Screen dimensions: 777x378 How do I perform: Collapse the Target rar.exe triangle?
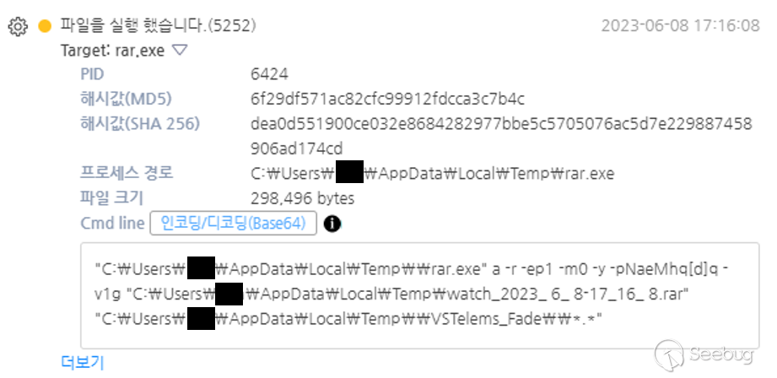click(x=180, y=50)
